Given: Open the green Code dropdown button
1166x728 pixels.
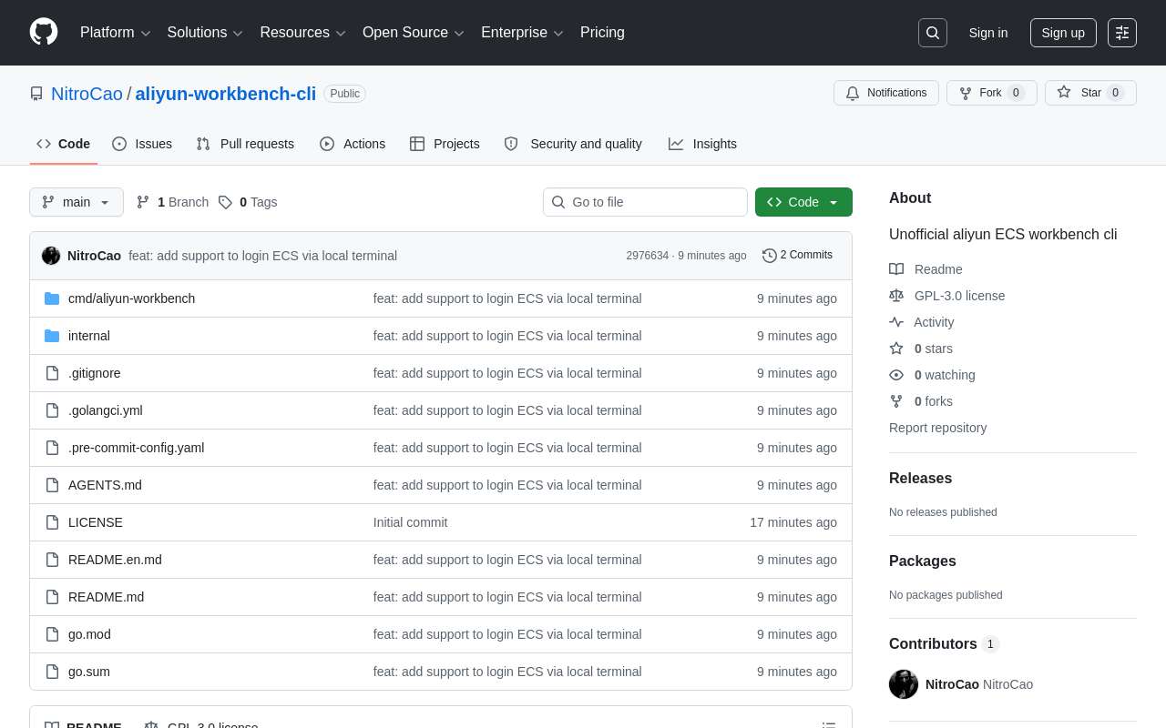Looking at the screenshot, I should click(x=803, y=202).
